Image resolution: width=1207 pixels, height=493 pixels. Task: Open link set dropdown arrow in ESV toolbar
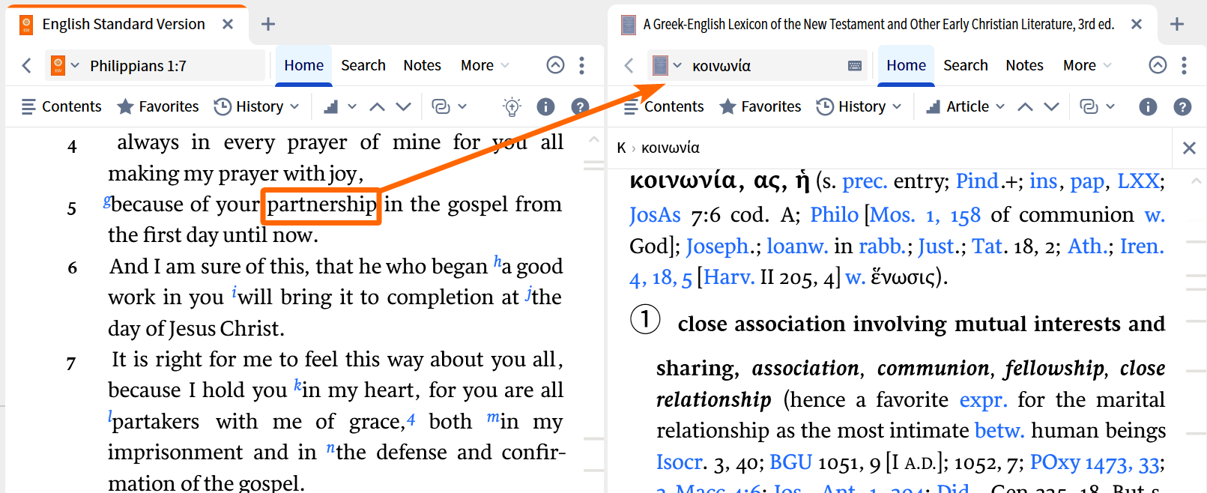point(462,107)
